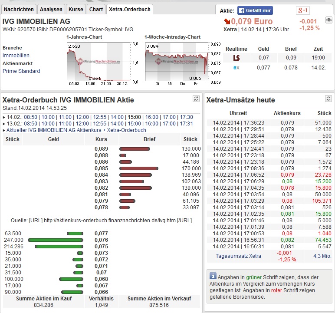Select the Verhältnis value 1,049
Screen dimensions: 335x313
(x=101, y=305)
